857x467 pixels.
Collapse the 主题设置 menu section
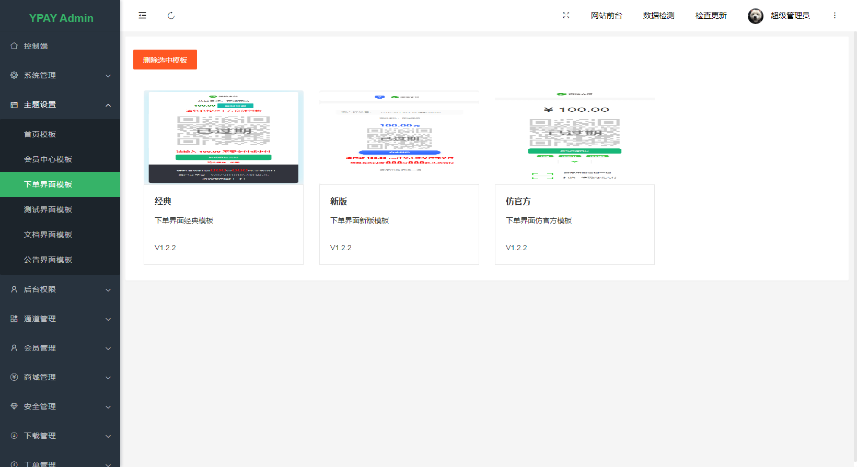pyautogui.click(x=108, y=105)
